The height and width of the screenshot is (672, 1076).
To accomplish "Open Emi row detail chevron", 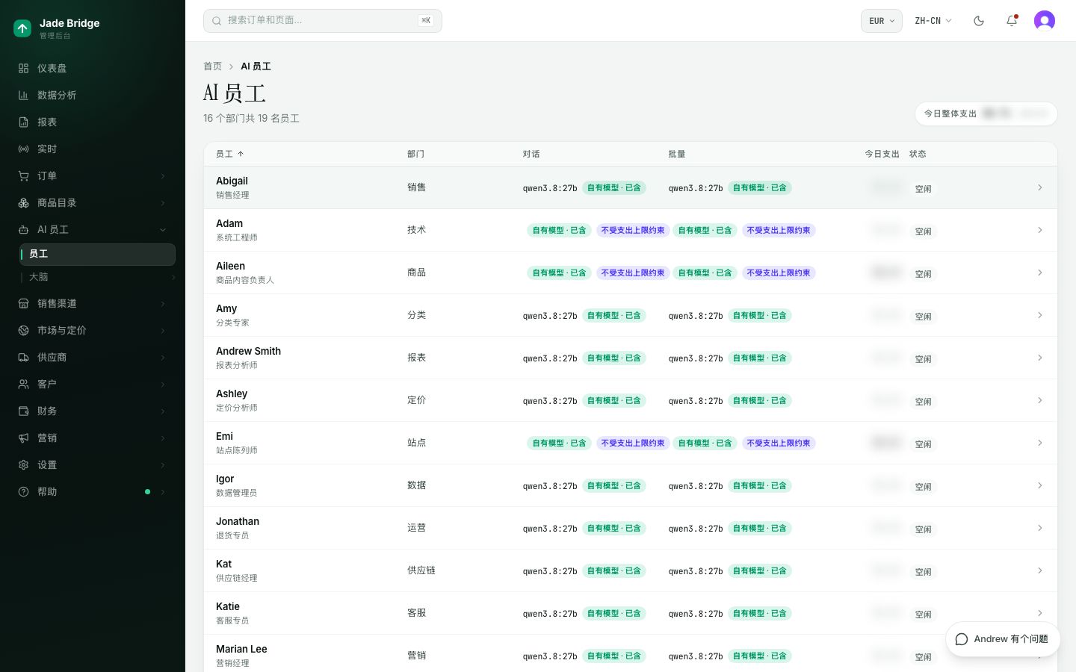I will [1039, 443].
